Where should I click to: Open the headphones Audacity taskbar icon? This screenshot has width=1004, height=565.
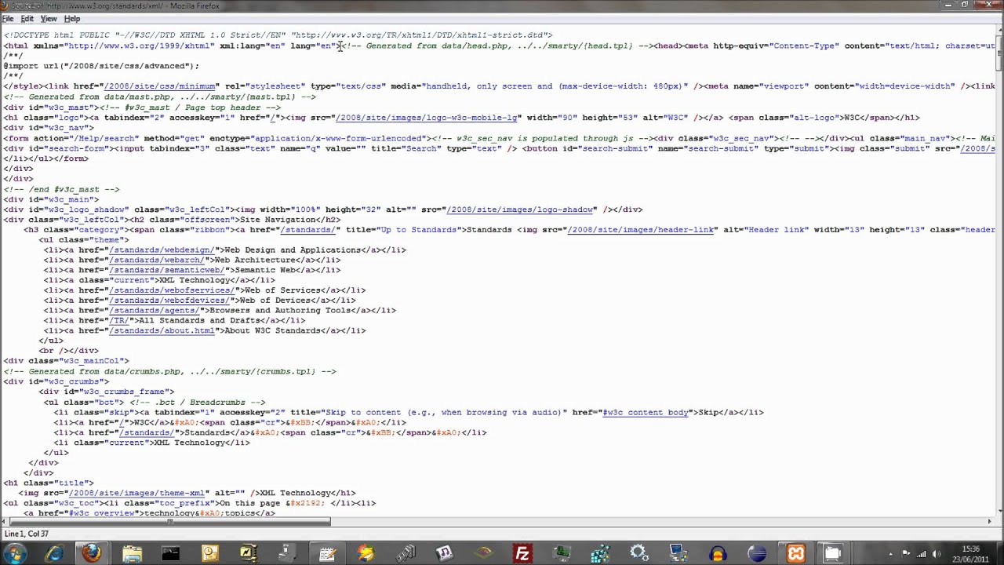pos(717,554)
